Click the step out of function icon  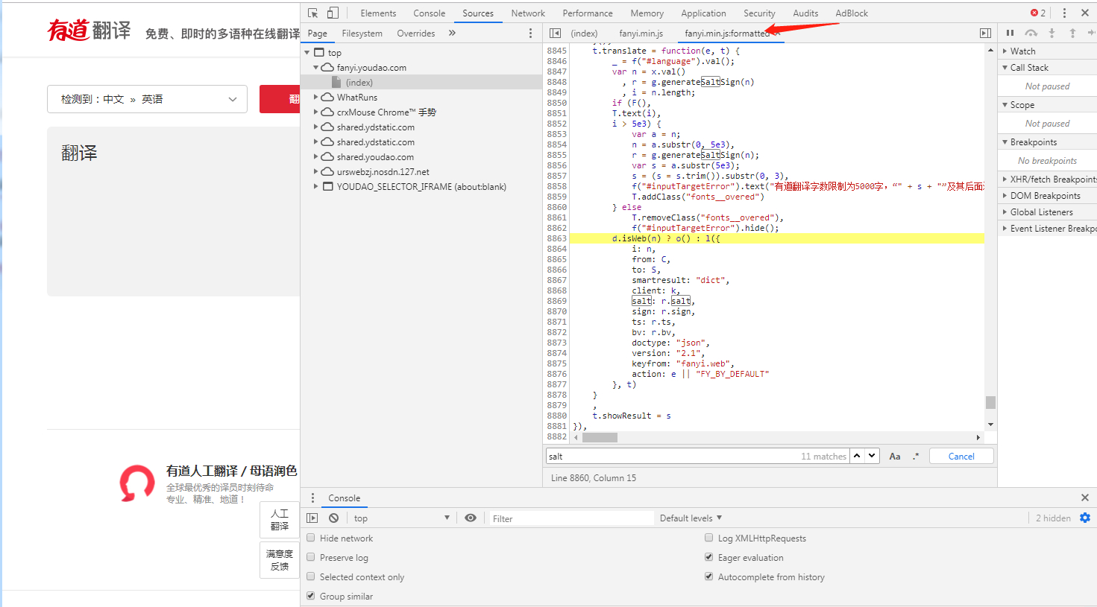1072,33
